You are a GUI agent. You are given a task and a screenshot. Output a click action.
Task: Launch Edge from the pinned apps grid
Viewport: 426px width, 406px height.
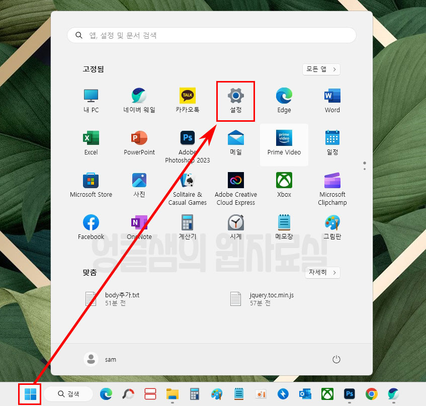pos(284,101)
